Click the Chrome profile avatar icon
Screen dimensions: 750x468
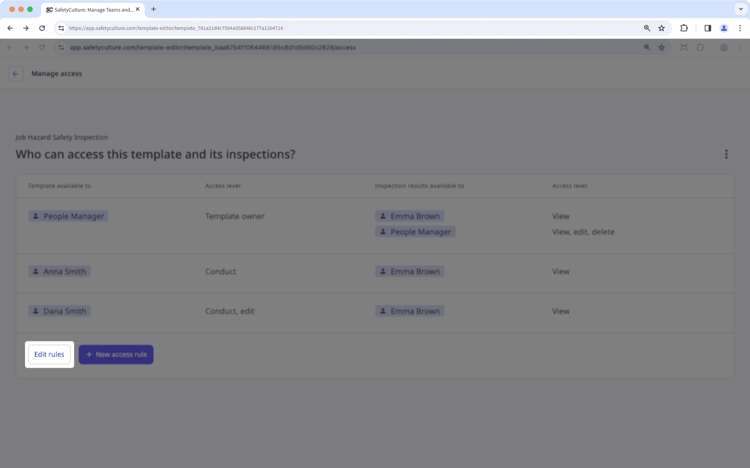click(x=724, y=28)
